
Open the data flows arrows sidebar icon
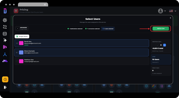pyautogui.click(x=5, y=27)
